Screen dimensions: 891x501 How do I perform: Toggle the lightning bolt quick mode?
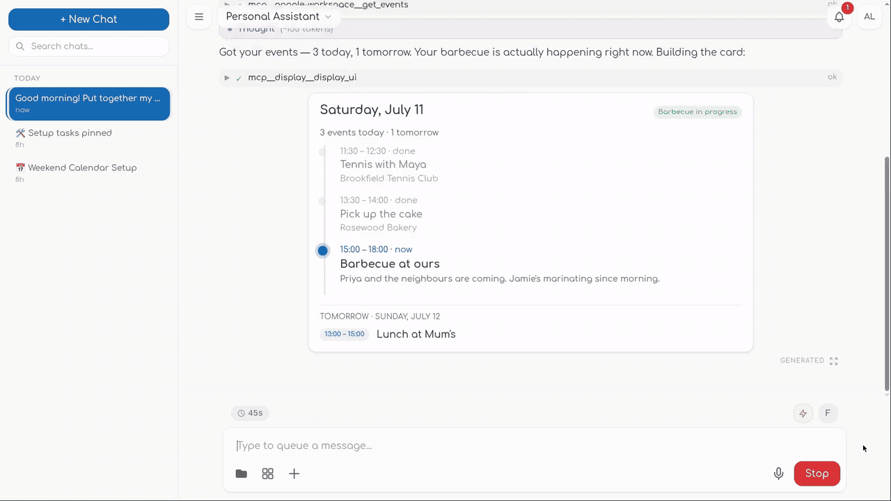[803, 413]
